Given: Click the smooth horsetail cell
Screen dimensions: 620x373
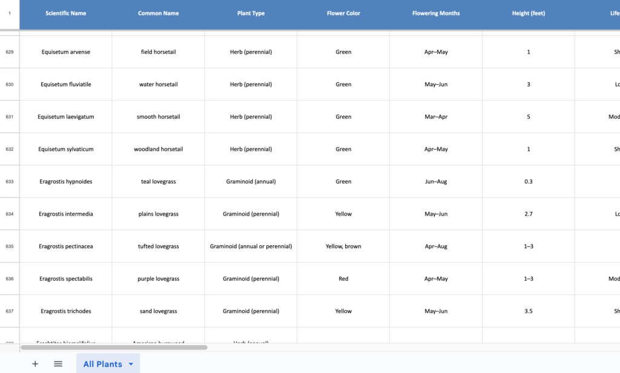Looking at the screenshot, I should pyautogui.click(x=158, y=117).
